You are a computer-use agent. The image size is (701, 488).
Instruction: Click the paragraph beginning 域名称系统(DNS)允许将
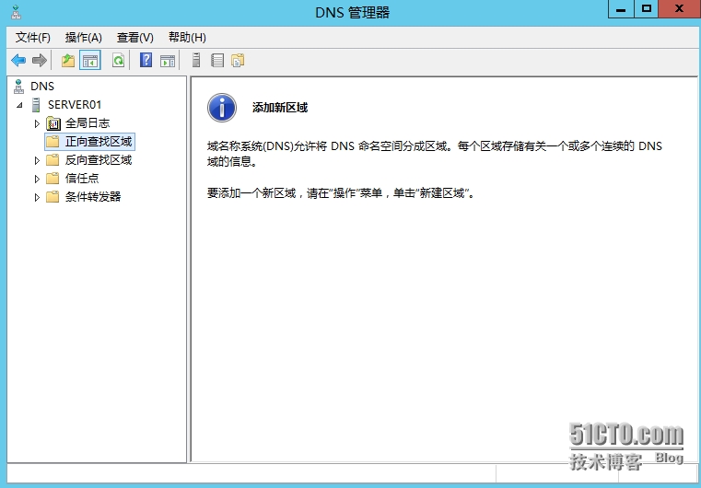click(434, 154)
